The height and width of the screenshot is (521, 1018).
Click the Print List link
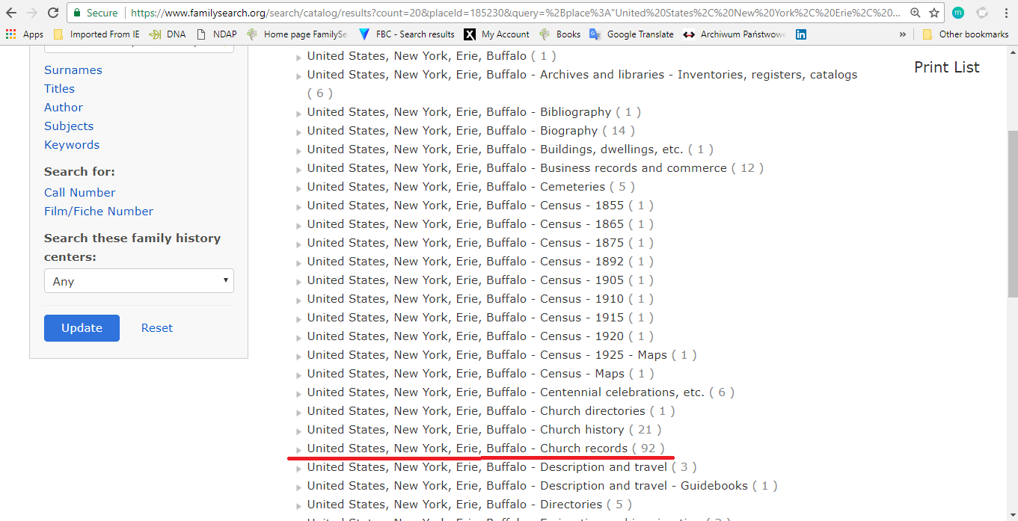point(946,67)
